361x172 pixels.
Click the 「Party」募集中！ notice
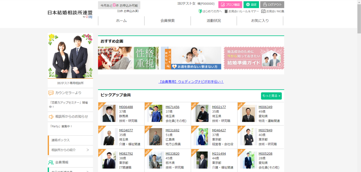tap(61, 126)
